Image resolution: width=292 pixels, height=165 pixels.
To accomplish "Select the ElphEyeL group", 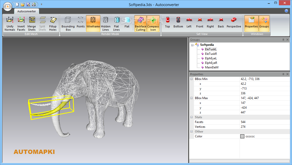I will (211, 58).
